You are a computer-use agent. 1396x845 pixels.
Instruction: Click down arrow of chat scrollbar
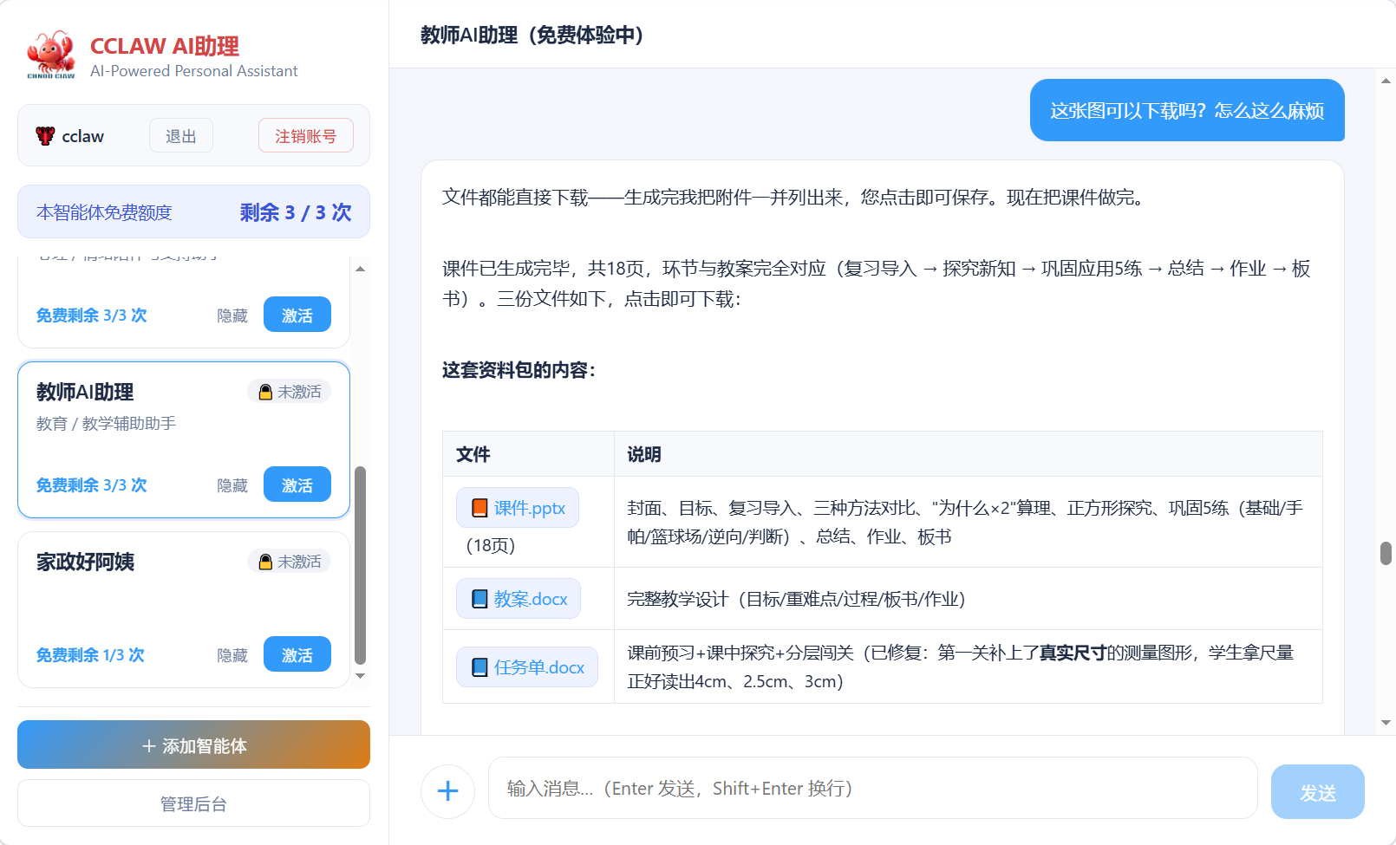click(1386, 722)
